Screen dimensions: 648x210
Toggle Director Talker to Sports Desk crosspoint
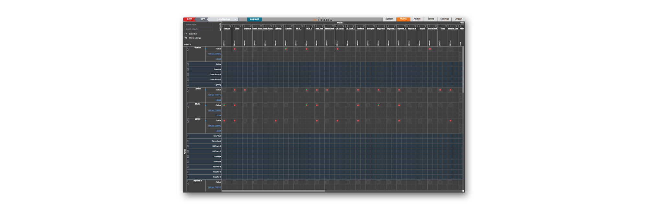430,49
